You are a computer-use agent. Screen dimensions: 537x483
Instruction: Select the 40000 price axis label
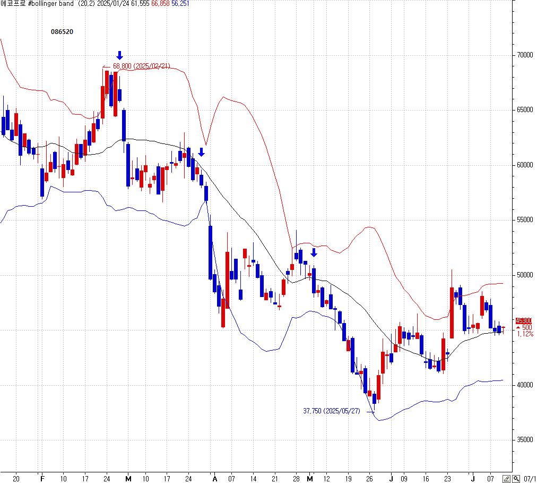(525, 385)
